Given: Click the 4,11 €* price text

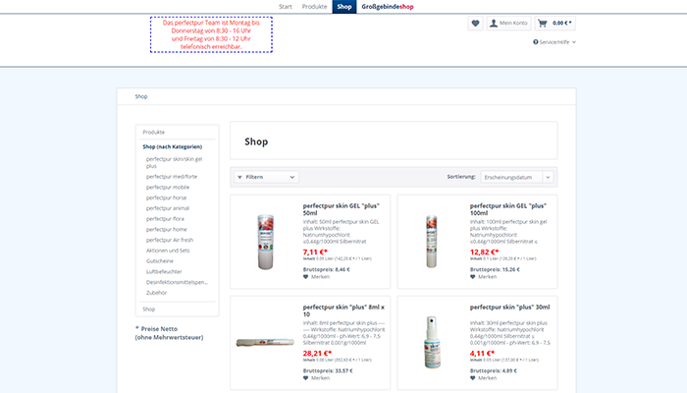Looking at the screenshot, I should click(482, 353).
